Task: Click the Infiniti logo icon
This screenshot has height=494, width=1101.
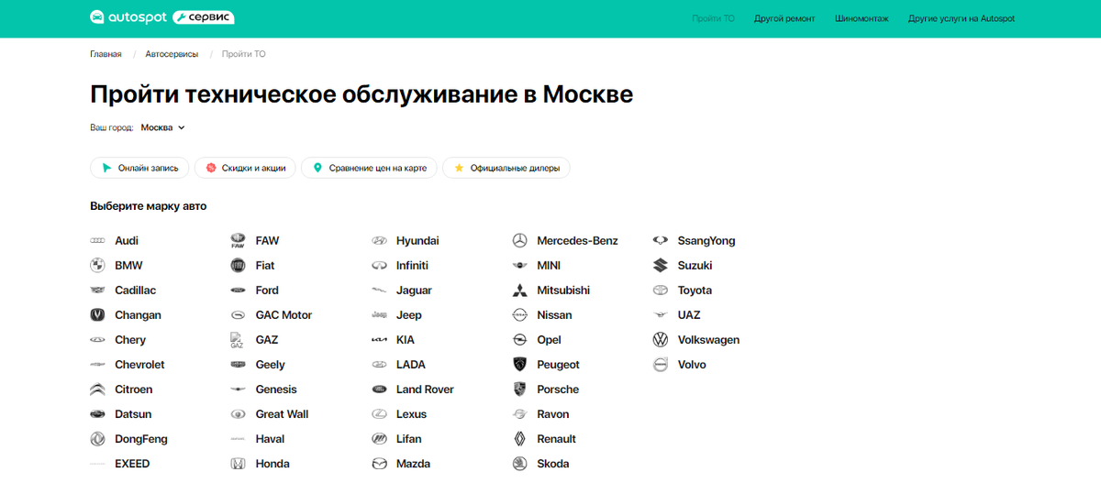Action: 379,266
